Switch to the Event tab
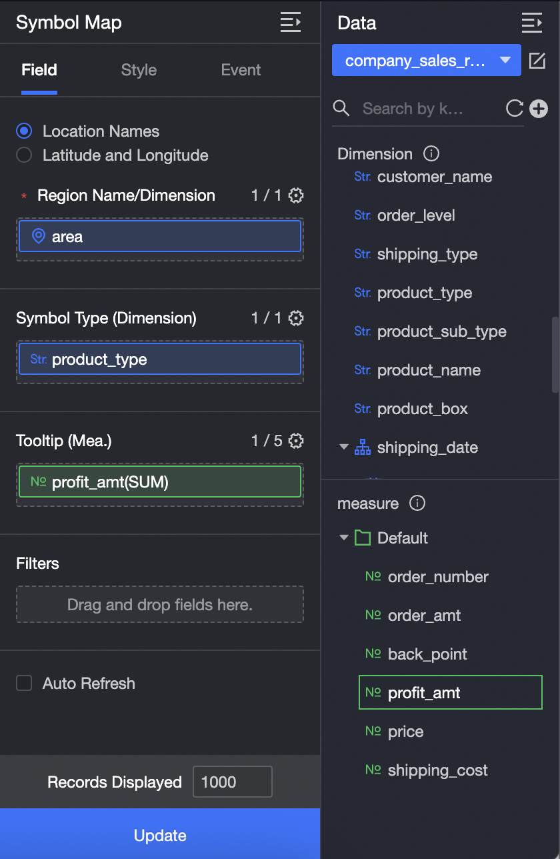560x859 pixels. (241, 70)
